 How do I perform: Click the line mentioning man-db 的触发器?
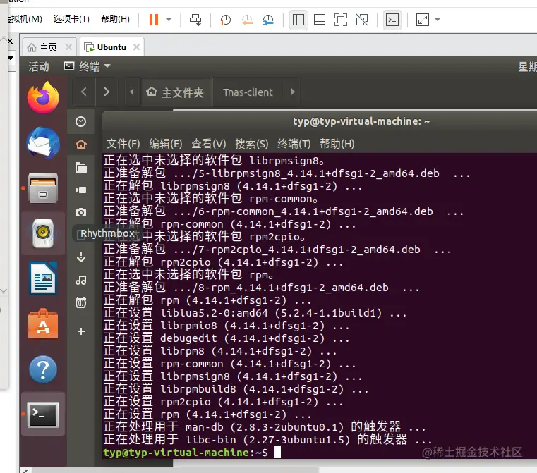265,427
